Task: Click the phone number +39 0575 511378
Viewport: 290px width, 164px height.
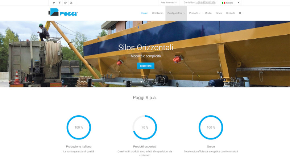Action: pyautogui.click(x=206, y=3)
